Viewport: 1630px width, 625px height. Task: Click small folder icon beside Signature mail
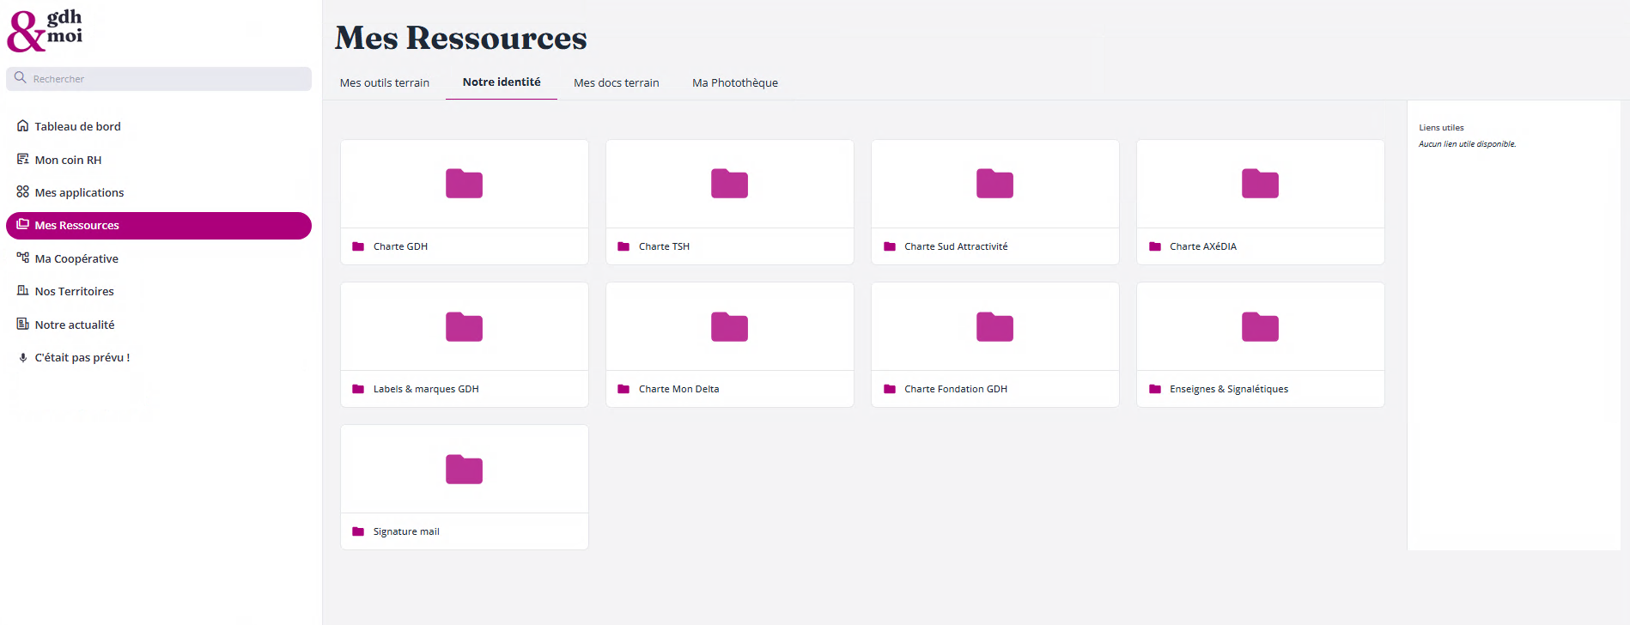tap(358, 531)
